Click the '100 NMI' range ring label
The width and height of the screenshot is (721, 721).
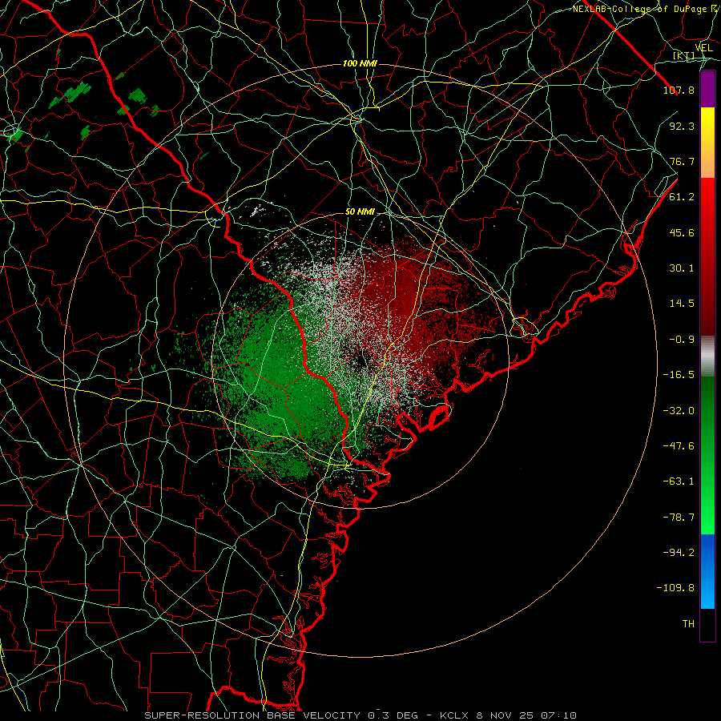[x=360, y=63]
